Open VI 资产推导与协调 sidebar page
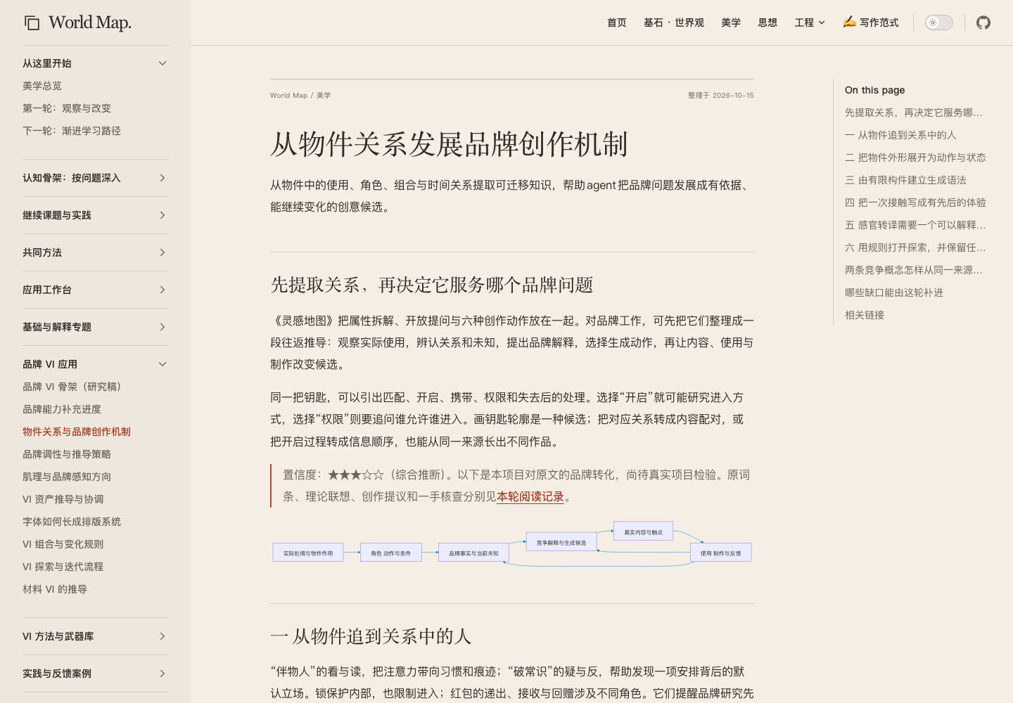Image resolution: width=1013 pixels, height=703 pixels. [x=63, y=499]
